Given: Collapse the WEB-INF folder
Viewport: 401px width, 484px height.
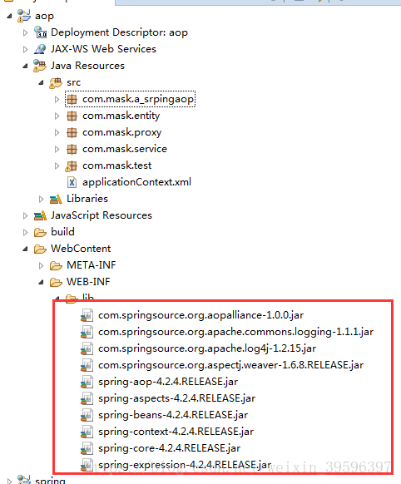Looking at the screenshot, I should coord(41,282).
